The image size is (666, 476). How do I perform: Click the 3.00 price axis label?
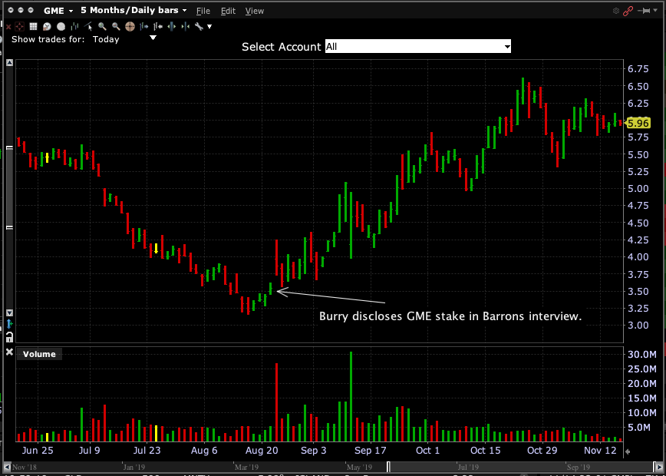coord(638,325)
